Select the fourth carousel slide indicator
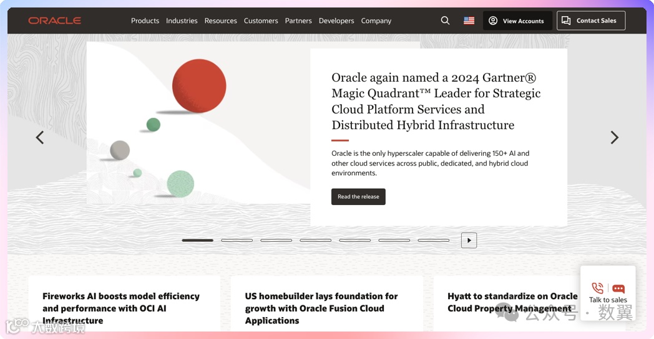The width and height of the screenshot is (654, 339). coord(315,241)
